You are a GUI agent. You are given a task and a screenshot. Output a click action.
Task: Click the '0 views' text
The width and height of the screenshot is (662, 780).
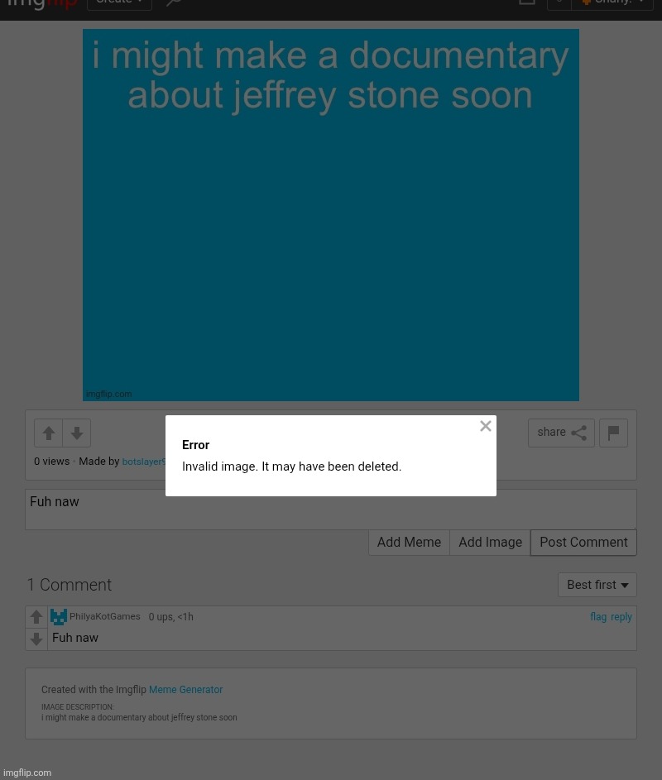pos(52,462)
